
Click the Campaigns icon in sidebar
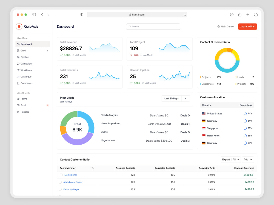tap(18, 64)
